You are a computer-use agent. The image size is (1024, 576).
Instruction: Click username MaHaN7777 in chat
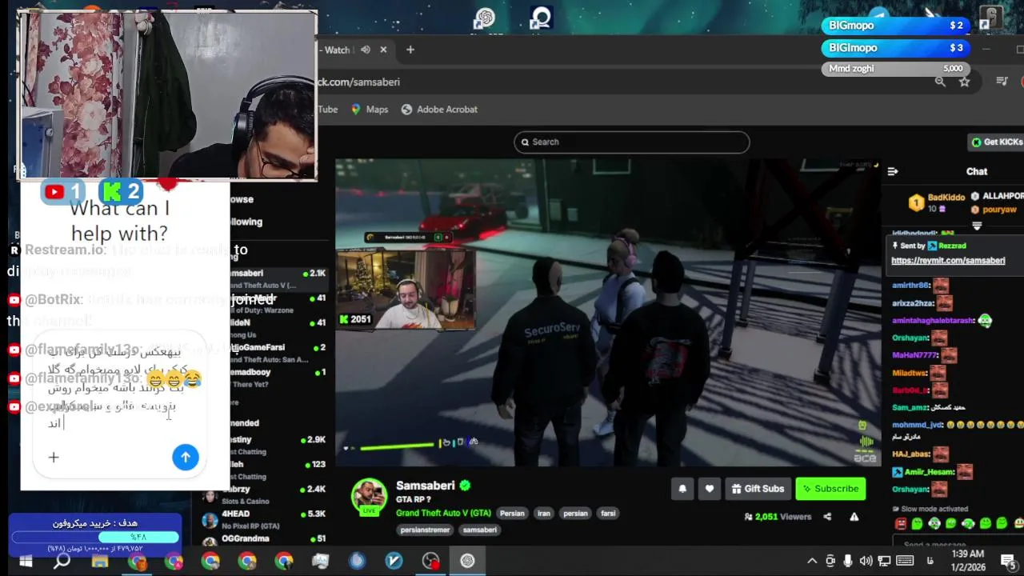pos(914,355)
